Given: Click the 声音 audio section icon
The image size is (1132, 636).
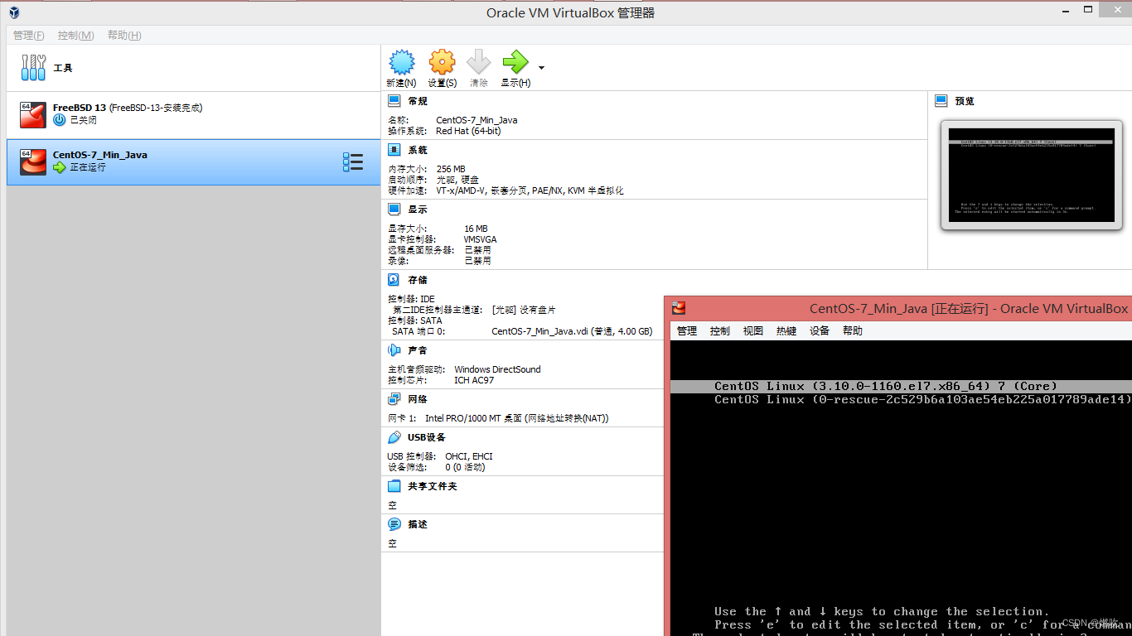Looking at the screenshot, I should pyautogui.click(x=394, y=350).
